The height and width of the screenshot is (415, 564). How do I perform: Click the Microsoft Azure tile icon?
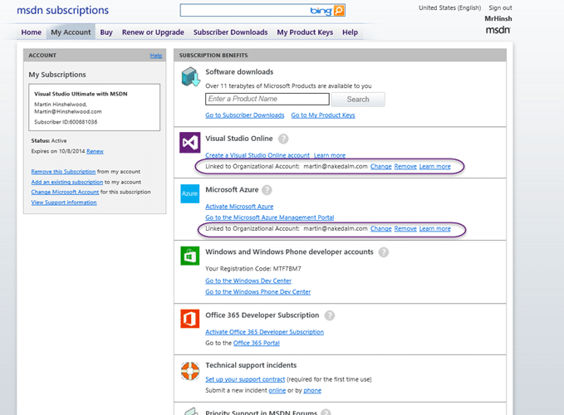[x=190, y=193]
